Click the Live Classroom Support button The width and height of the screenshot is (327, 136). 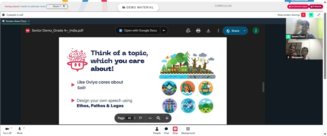tap(298, 7)
